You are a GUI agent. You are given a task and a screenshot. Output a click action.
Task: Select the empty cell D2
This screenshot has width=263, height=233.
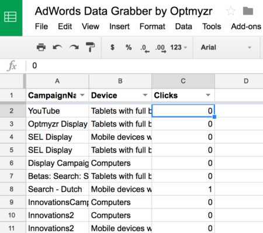239,111
